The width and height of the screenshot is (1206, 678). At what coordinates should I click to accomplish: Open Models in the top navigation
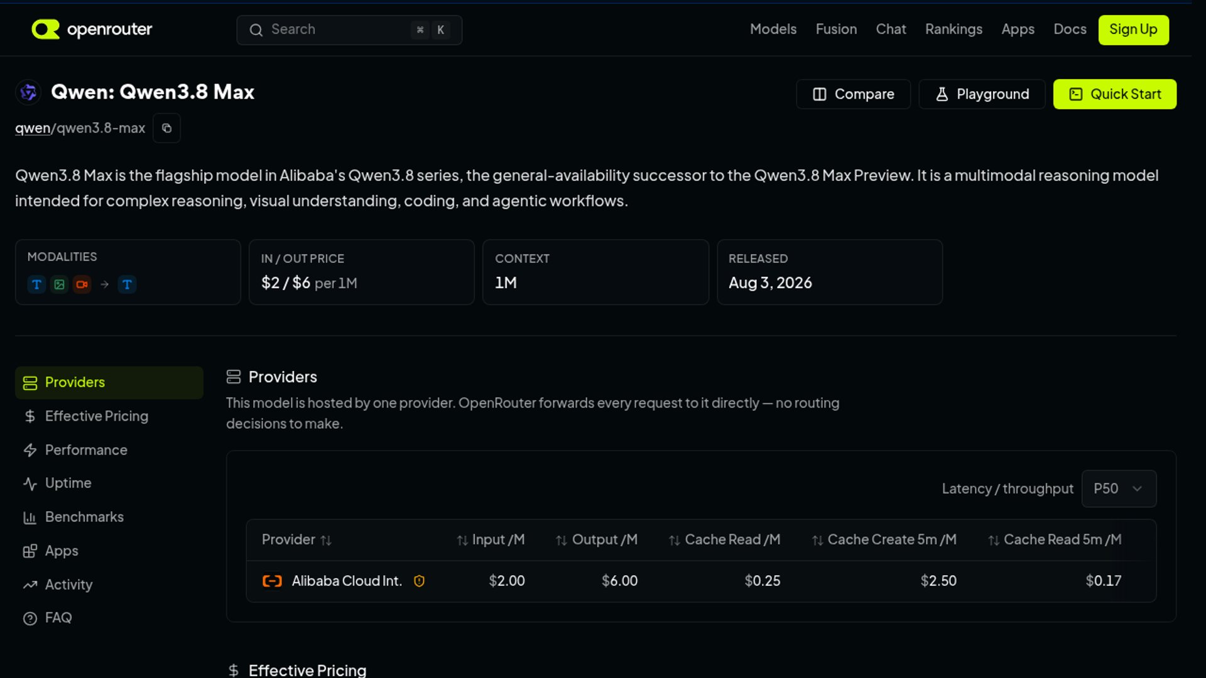[x=773, y=30]
